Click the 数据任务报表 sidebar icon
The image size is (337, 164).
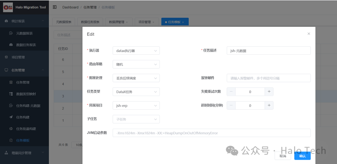click(x=11, y=45)
